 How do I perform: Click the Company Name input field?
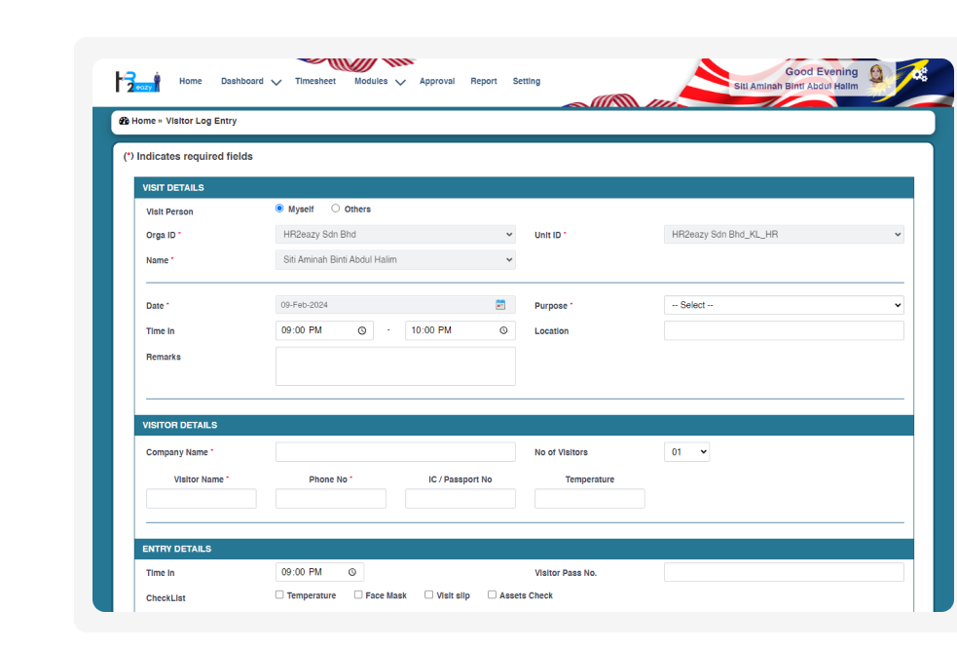395,452
